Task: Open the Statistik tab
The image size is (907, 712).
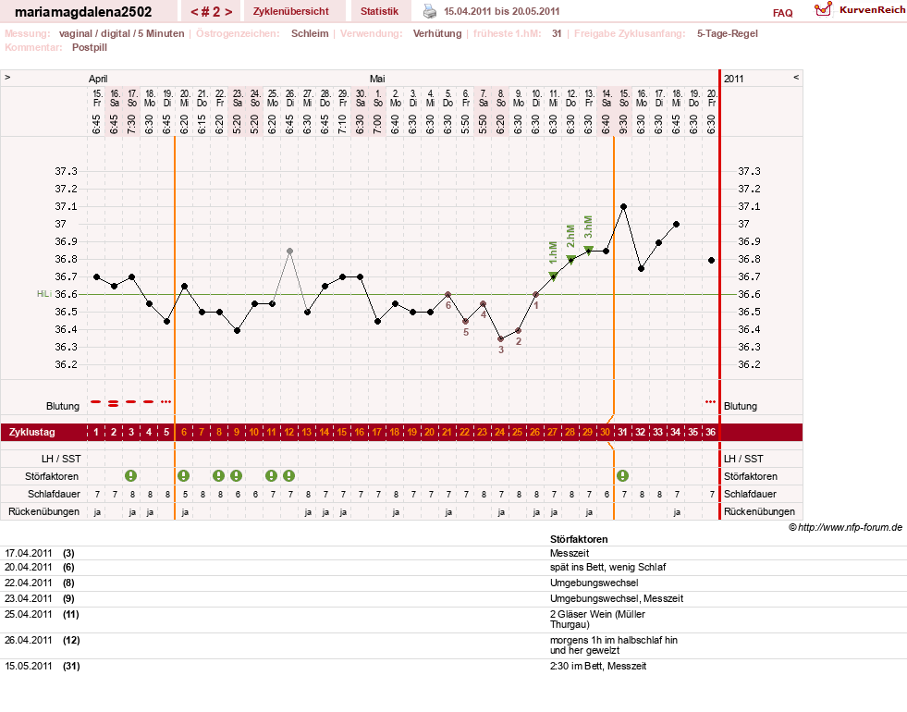Action: (379, 11)
